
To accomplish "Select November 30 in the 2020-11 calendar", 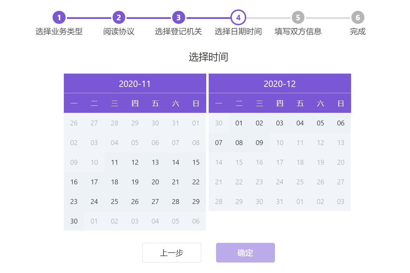I will (x=74, y=221).
